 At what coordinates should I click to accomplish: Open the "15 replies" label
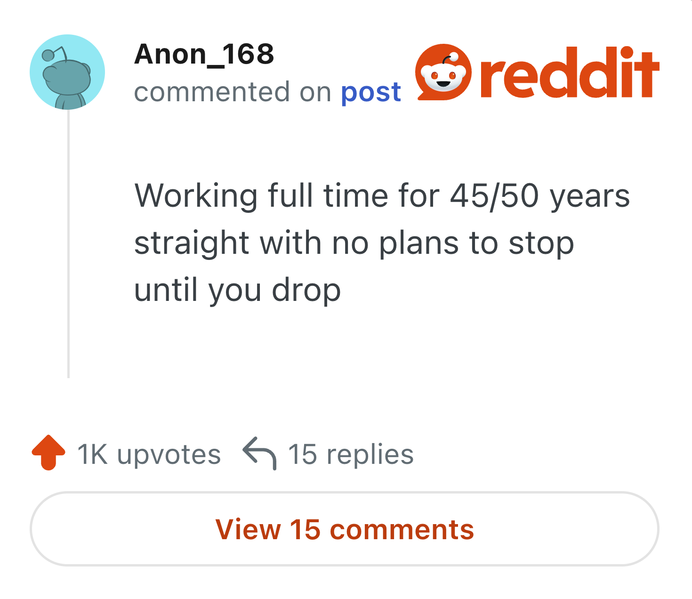tap(351, 454)
